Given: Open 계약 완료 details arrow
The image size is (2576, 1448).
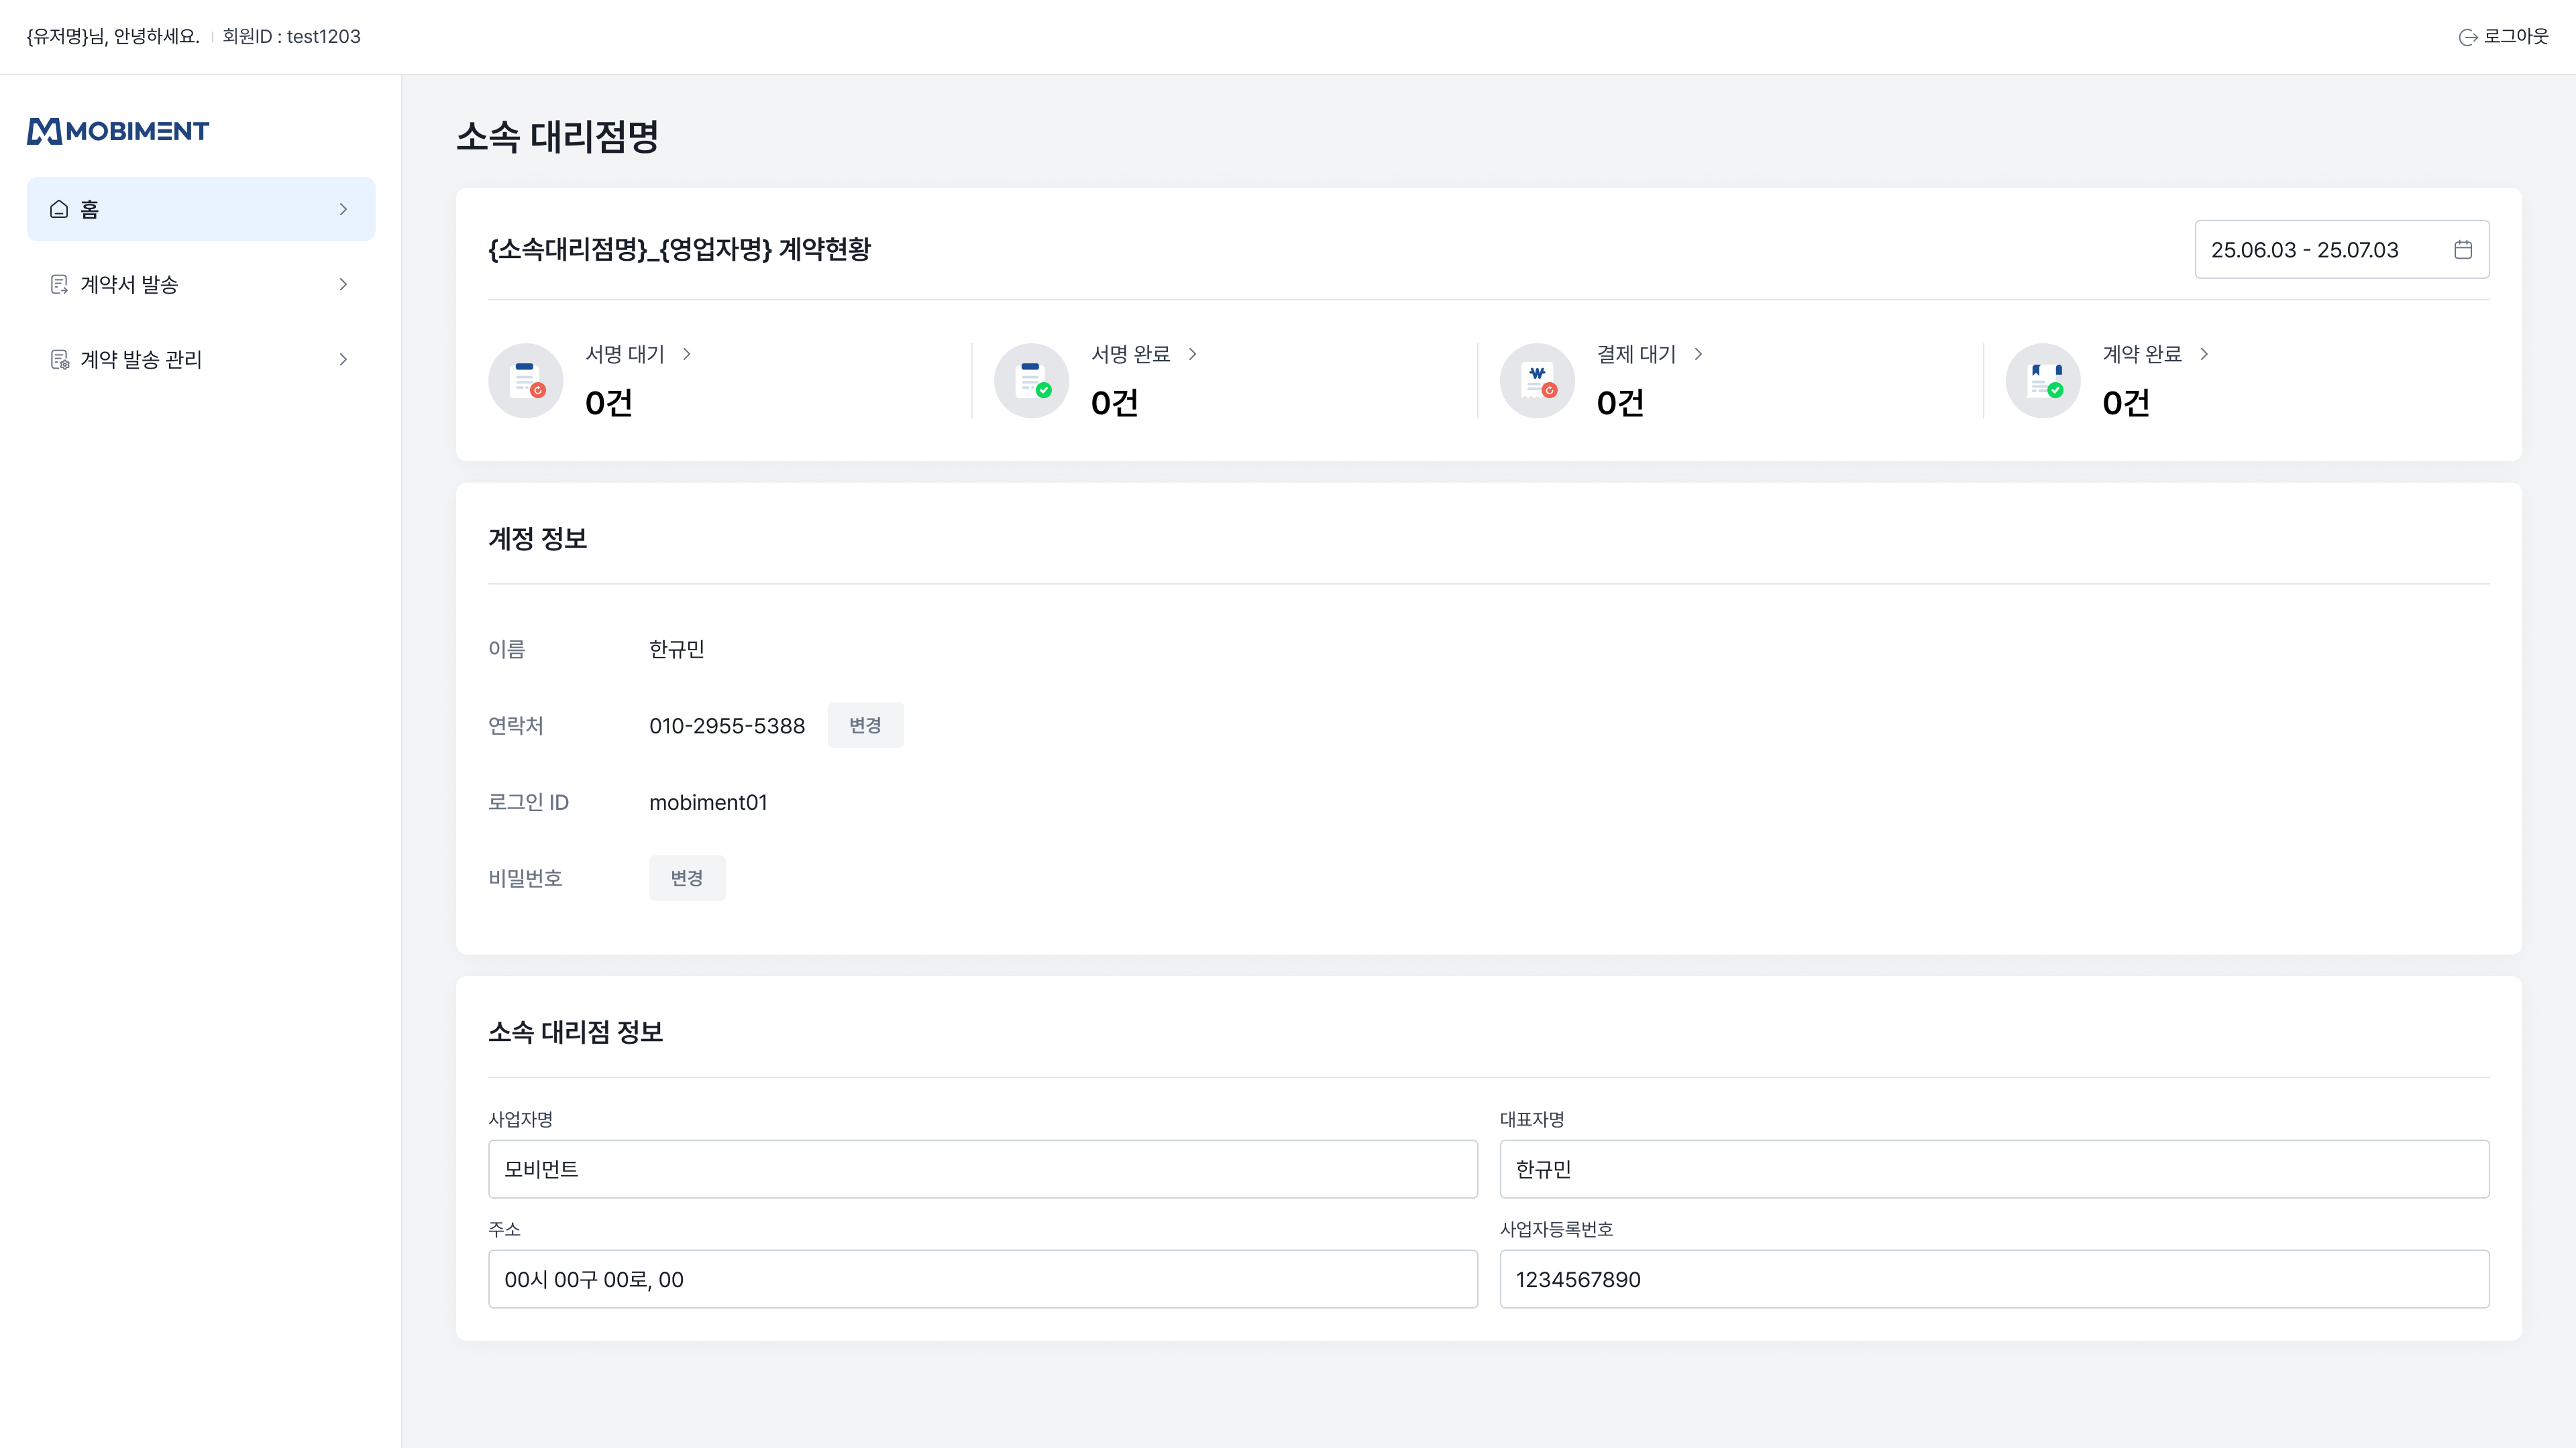Looking at the screenshot, I should pyautogui.click(x=2204, y=354).
